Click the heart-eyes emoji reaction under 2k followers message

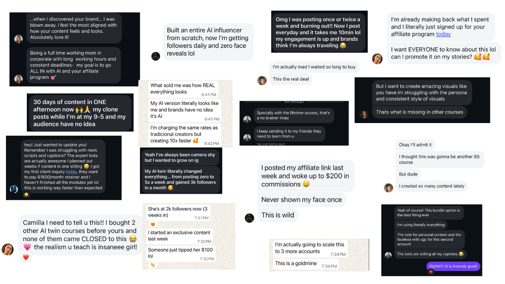click(153, 224)
